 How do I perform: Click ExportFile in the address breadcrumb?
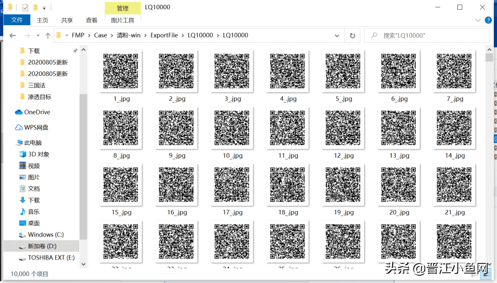point(164,35)
